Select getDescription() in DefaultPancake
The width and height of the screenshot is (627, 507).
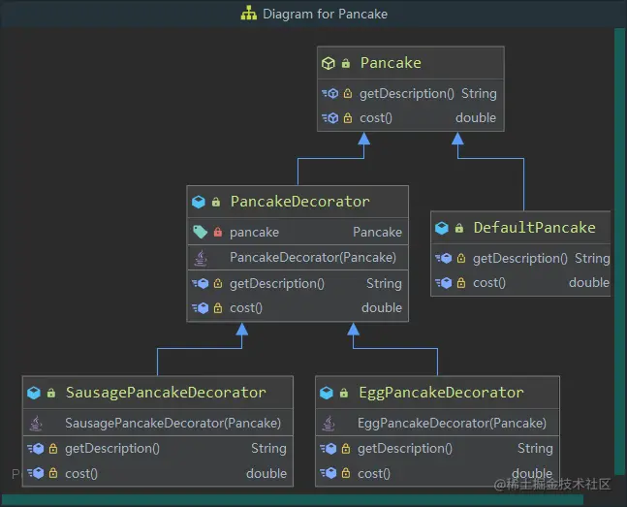coord(519,259)
